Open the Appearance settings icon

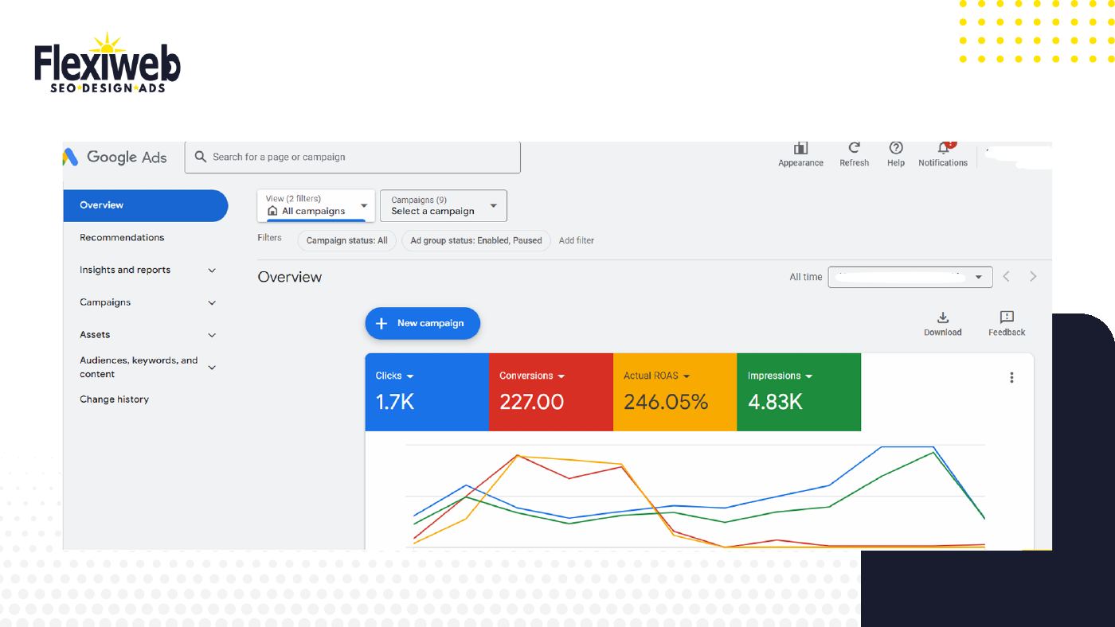click(x=801, y=148)
